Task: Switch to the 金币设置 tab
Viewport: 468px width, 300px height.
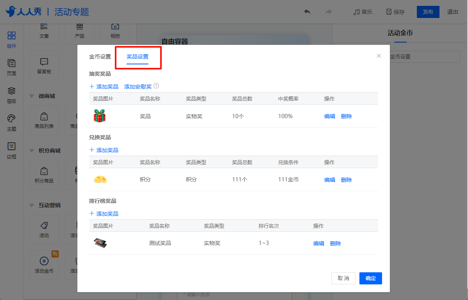Action: (100, 57)
